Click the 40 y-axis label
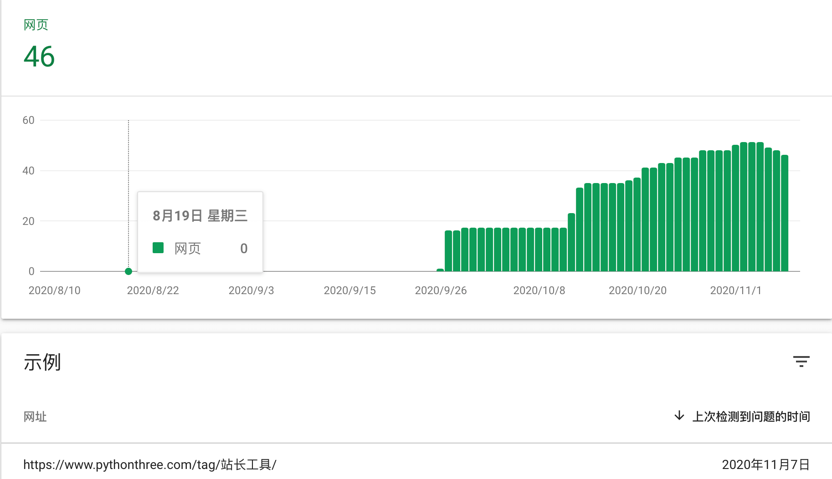The height and width of the screenshot is (479, 832). click(28, 171)
